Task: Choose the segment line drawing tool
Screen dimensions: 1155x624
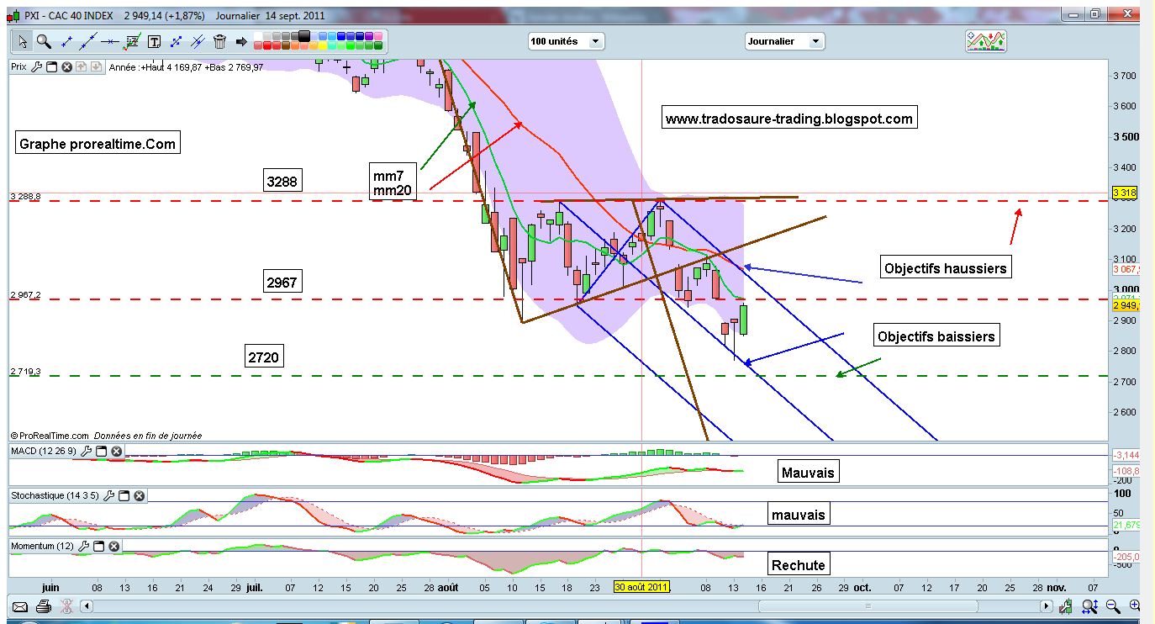Action: pyautogui.click(x=66, y=41)
